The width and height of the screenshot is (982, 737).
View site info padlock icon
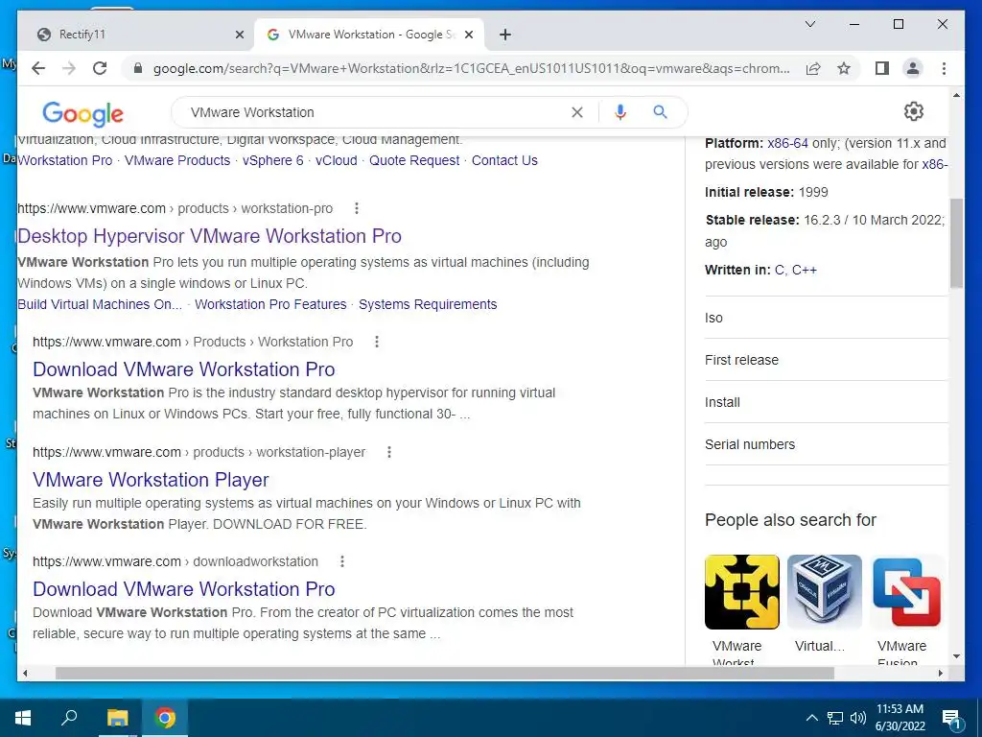pyautogui.click(x=138, y=68)
